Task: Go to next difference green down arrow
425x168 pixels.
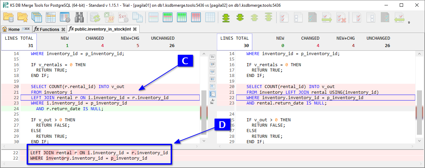Action: pos(240,17)
